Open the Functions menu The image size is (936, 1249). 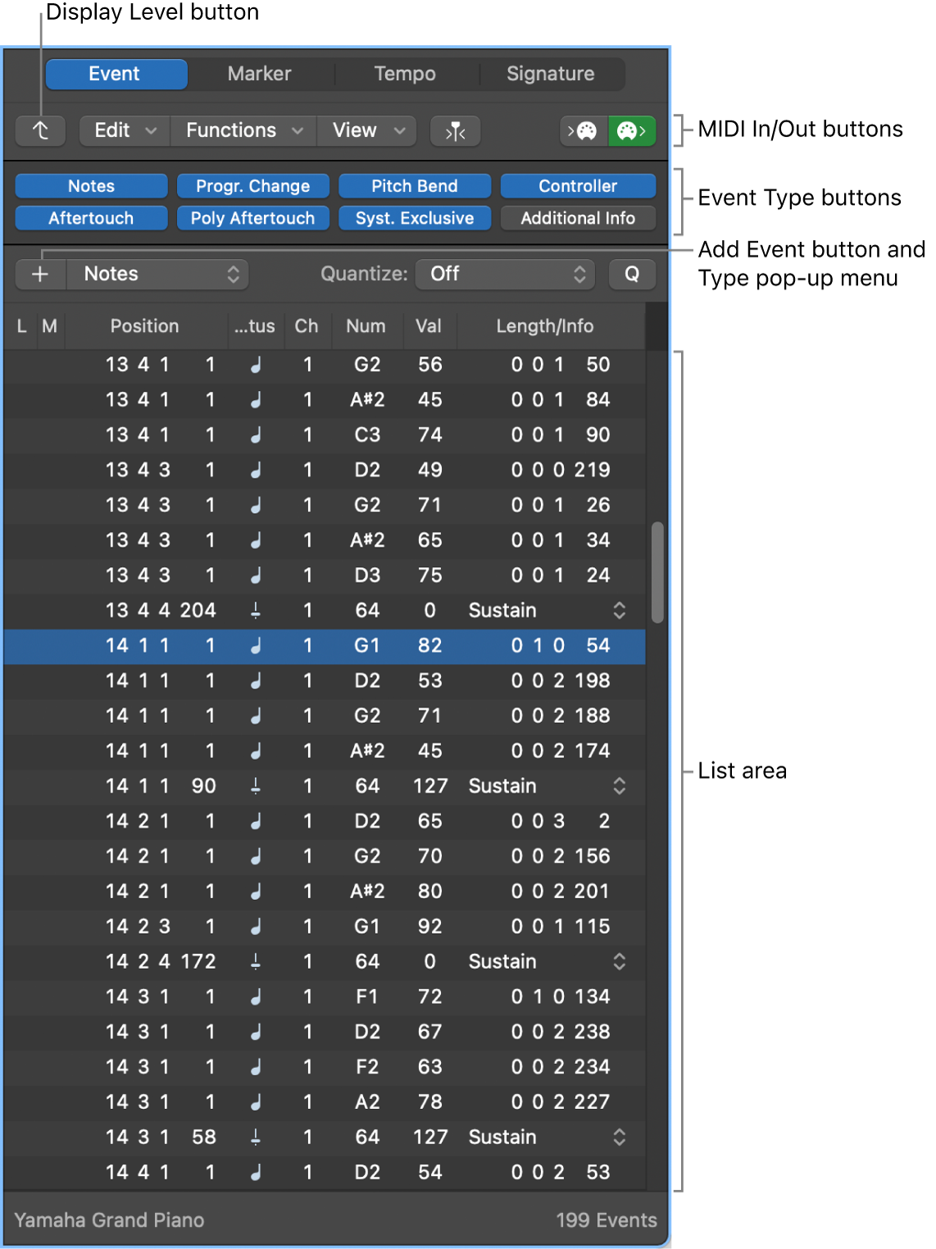243,131
